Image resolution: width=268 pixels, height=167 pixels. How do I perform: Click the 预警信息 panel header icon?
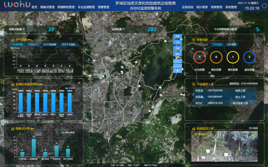(194, 40)
